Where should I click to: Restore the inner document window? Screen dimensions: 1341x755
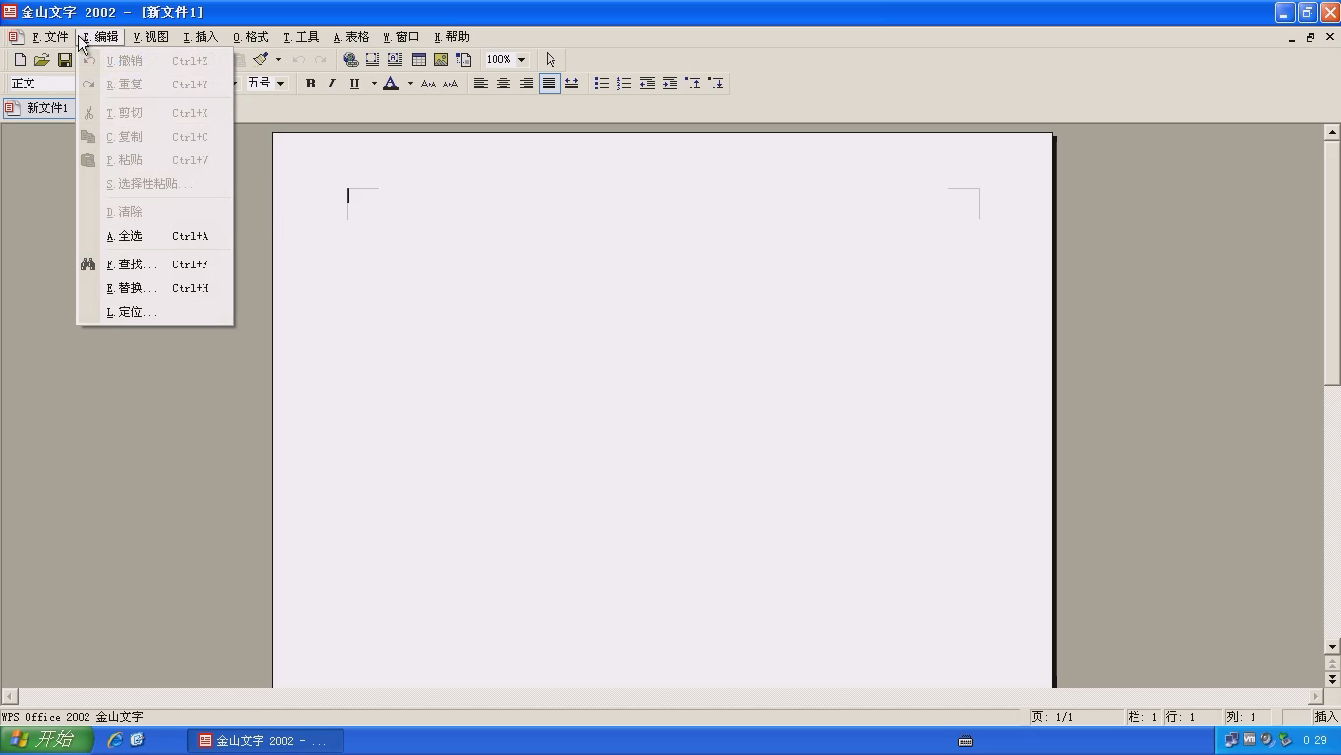[1311, 37]
